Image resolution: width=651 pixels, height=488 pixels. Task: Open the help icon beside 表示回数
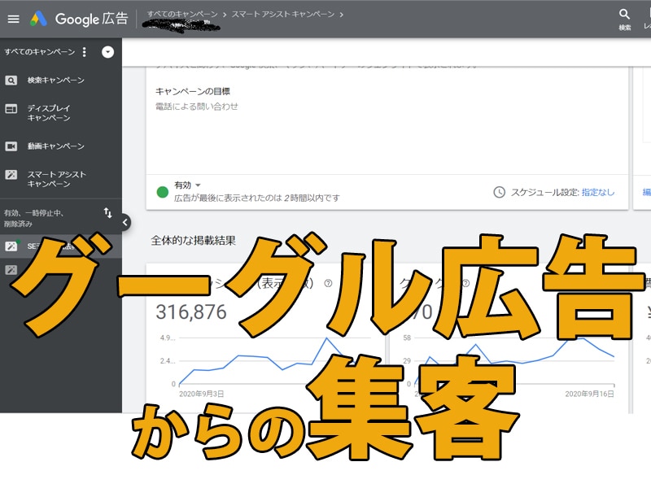point(328,283)
